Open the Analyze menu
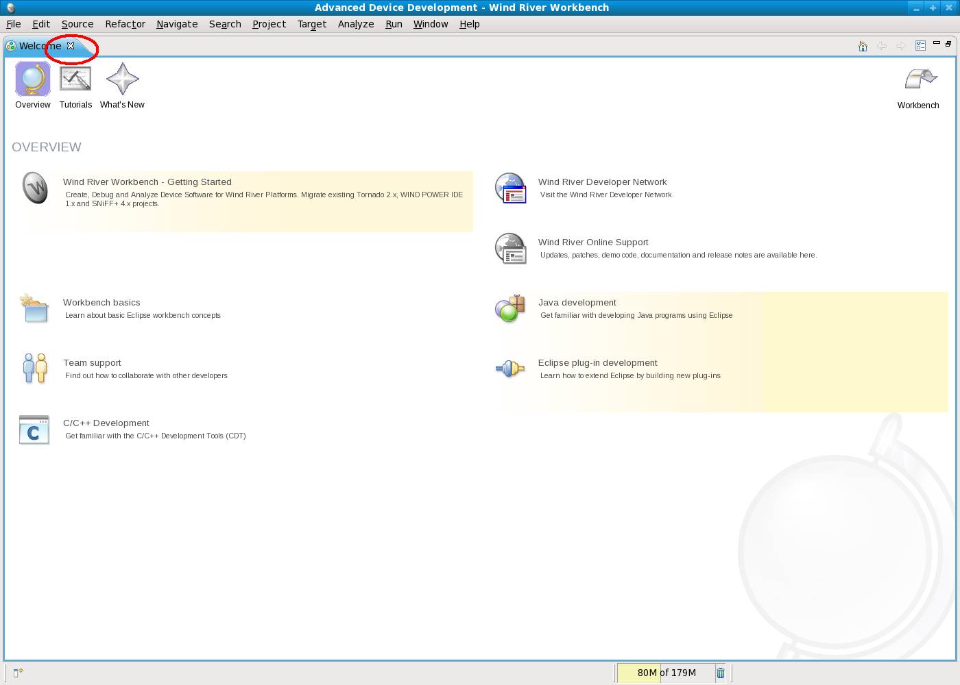 point(356,24)
